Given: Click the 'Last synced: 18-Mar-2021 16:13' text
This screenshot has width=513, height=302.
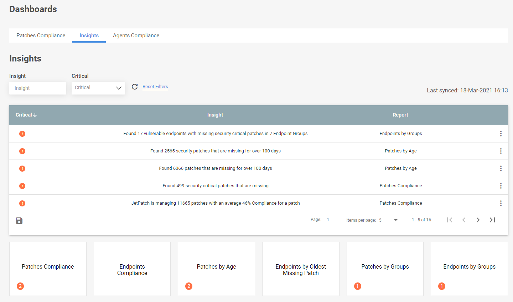Looking at the screenshot, I should pos(467,91).
